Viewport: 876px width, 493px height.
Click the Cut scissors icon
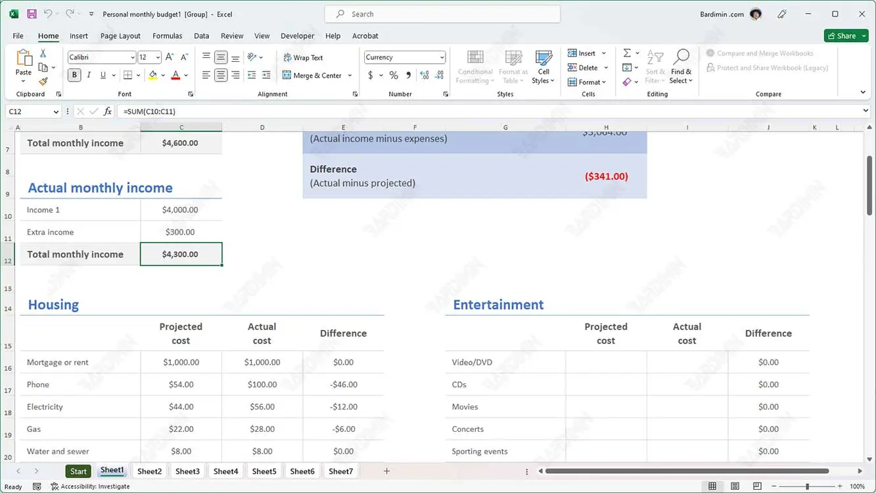43,53
